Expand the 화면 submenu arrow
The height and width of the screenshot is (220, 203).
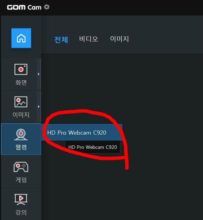coord(39,74)
